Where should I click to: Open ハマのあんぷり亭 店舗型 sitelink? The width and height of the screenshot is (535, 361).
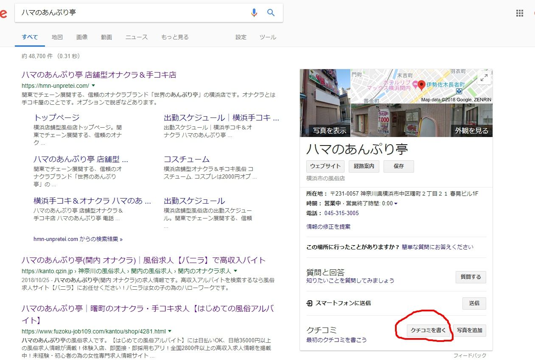81,159
